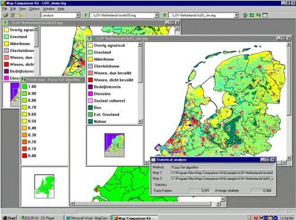Screen dimensions: 296x220
Task: Click the 0.80 swatch in result legend
Action: point(24,101)
